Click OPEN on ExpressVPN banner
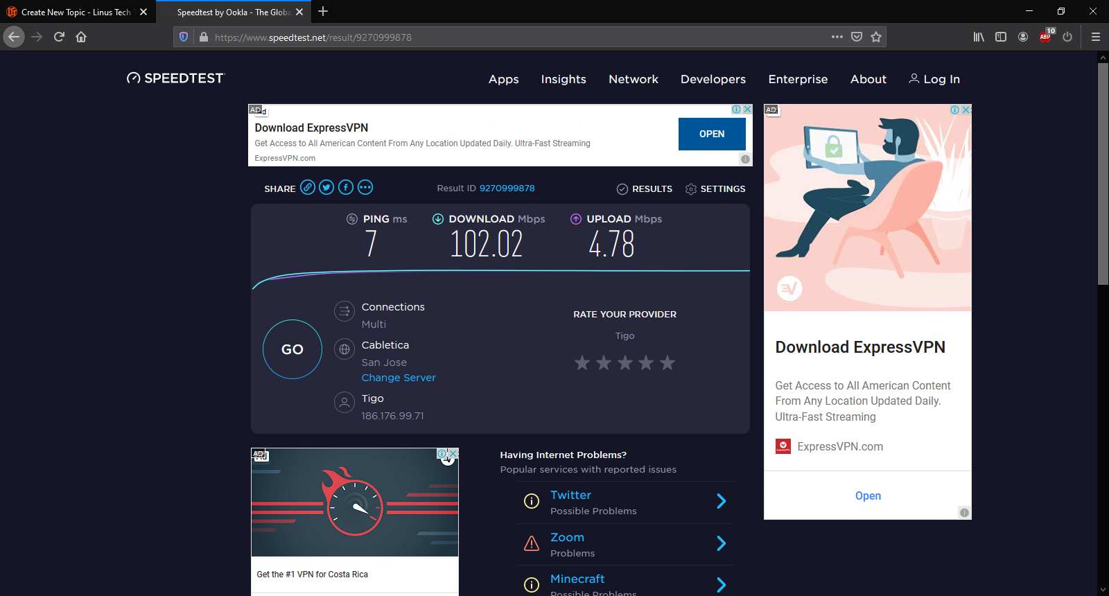1109x596 pixels. [712, 134]
